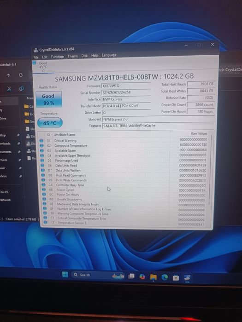Open the Help menu
The width and height of the screenshot is (242, 322).
(x=94, y=56)
